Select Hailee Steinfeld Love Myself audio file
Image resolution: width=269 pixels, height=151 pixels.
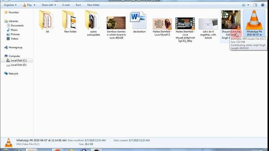(162, 24)
